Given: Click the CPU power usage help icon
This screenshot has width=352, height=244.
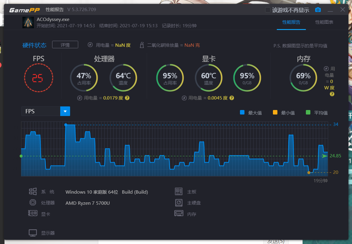Looking at the screenshot, I should (127, 98).
